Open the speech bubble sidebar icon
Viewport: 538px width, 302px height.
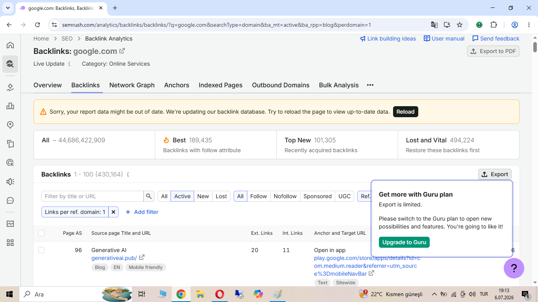[x=10, y=201]
